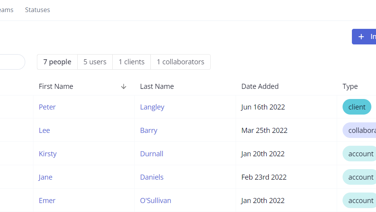Sort by Date Added column header

(x=260, y=87)
